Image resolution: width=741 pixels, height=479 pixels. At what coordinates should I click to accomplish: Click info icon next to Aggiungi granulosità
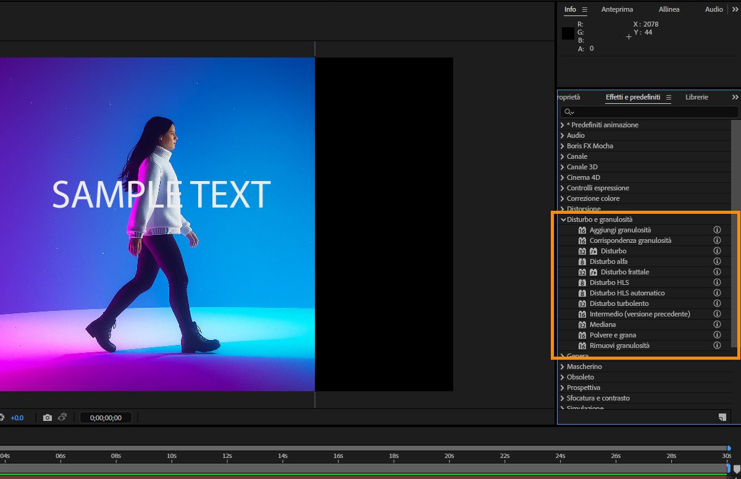coord(717,230)
